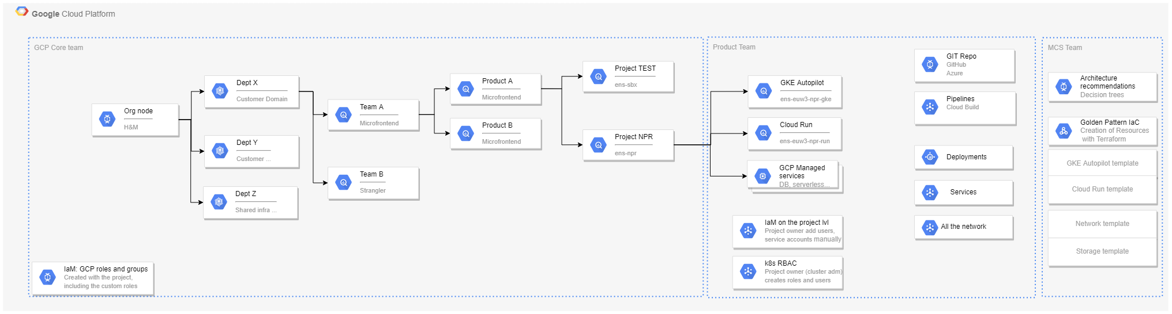This screenshot has height=314, width=1172.
Task: Click the Project NPR card title
Action: [x=633, y=137]
